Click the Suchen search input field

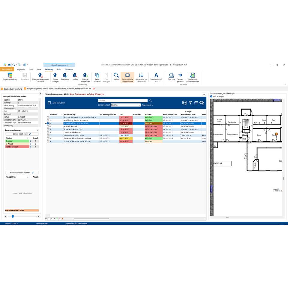pos(123,101)
